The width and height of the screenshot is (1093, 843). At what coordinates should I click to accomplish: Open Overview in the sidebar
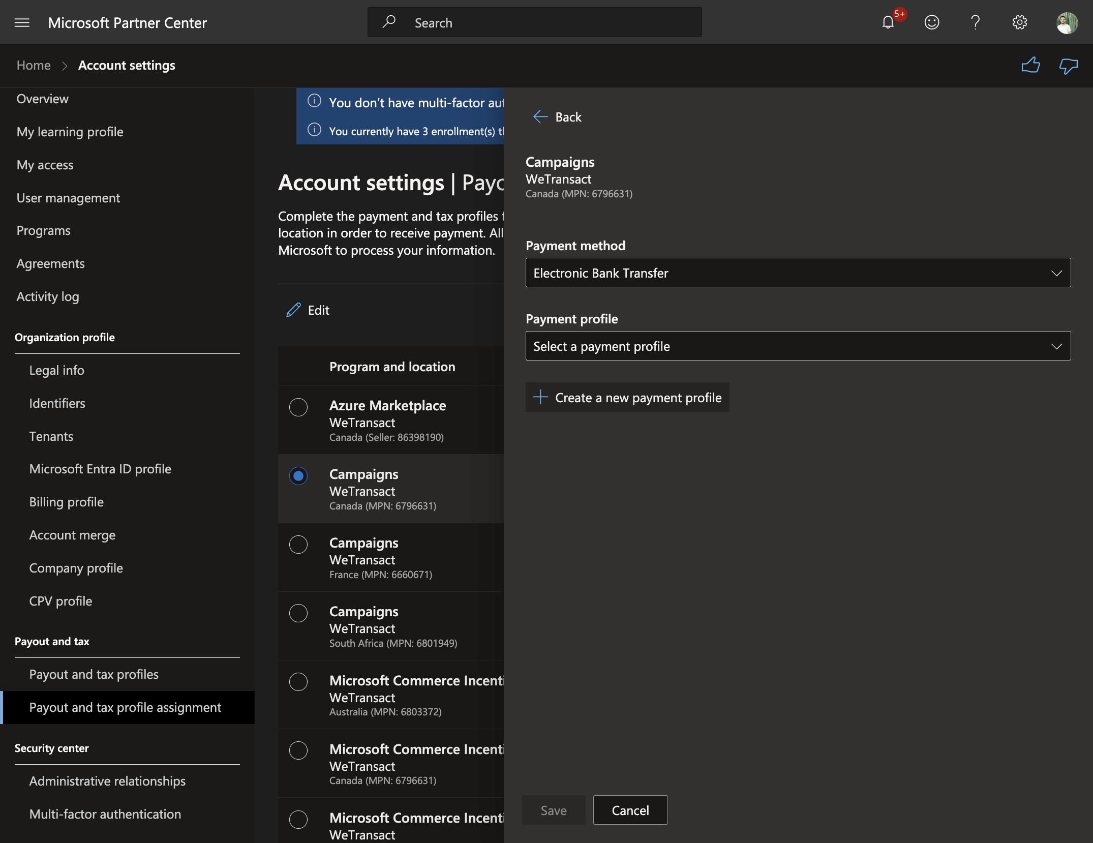[x=42, y=99]
